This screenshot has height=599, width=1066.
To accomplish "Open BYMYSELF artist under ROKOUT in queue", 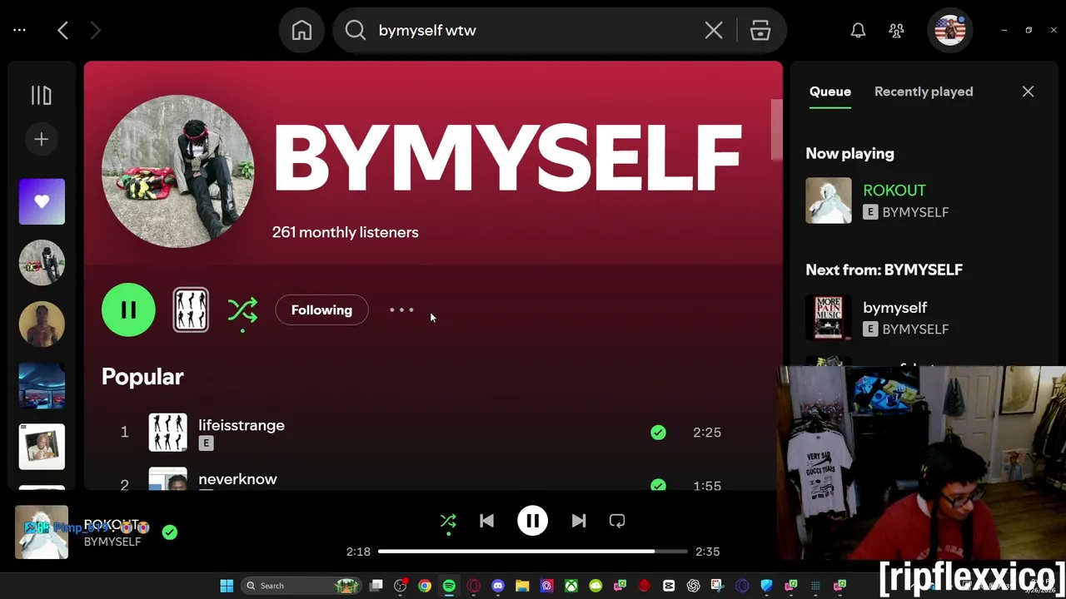I will [915, 212].
